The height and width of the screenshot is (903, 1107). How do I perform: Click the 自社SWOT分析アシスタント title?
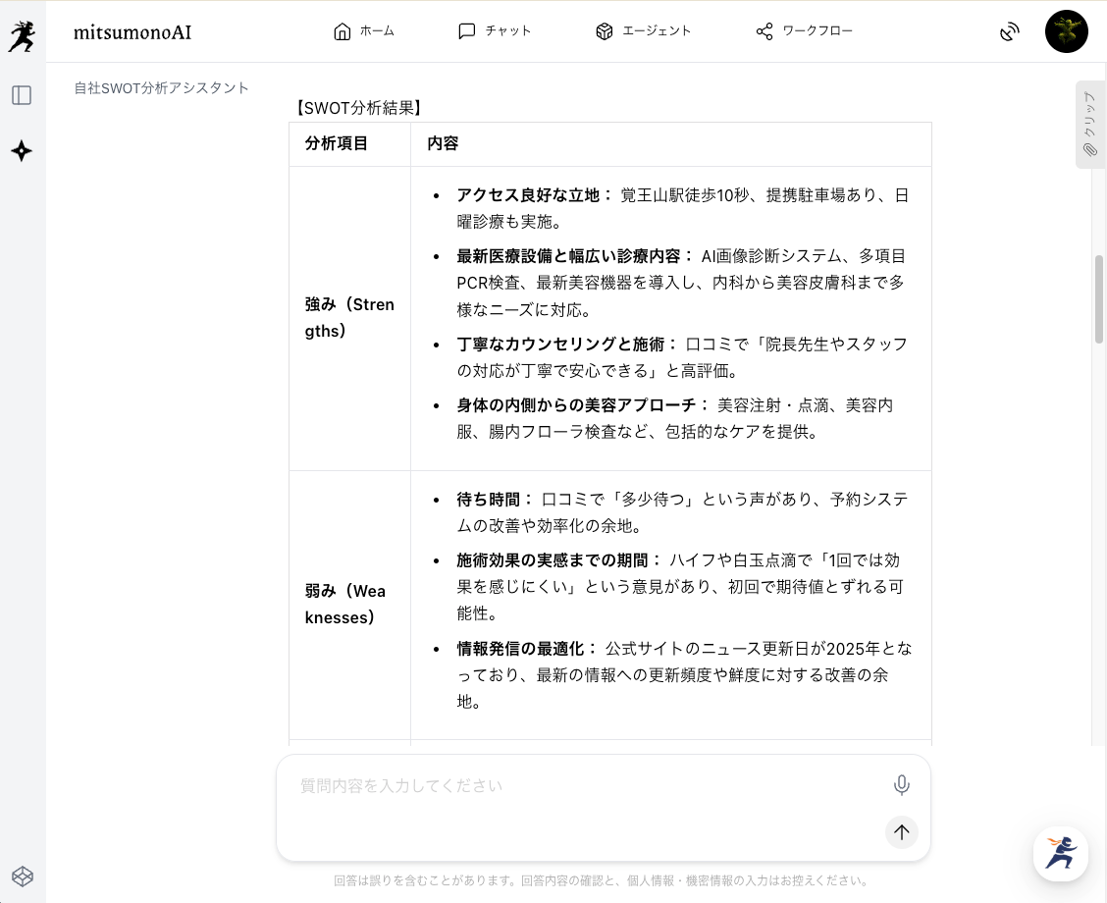point(162,88)
